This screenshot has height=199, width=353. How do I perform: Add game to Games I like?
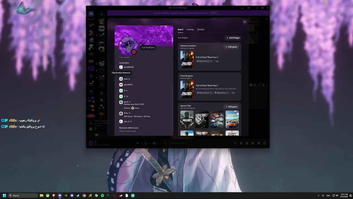click(231, 107)
